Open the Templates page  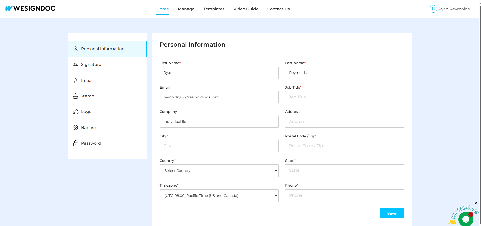pos(214,9)
